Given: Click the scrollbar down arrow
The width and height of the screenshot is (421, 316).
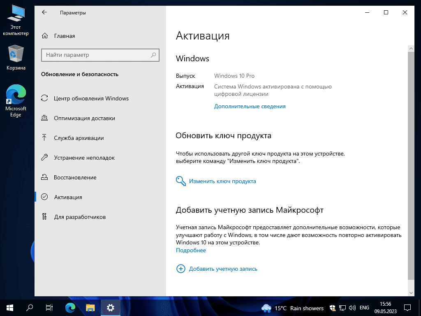Looking at the screenshot, I should pyautogui.click(x=411, y=293).
